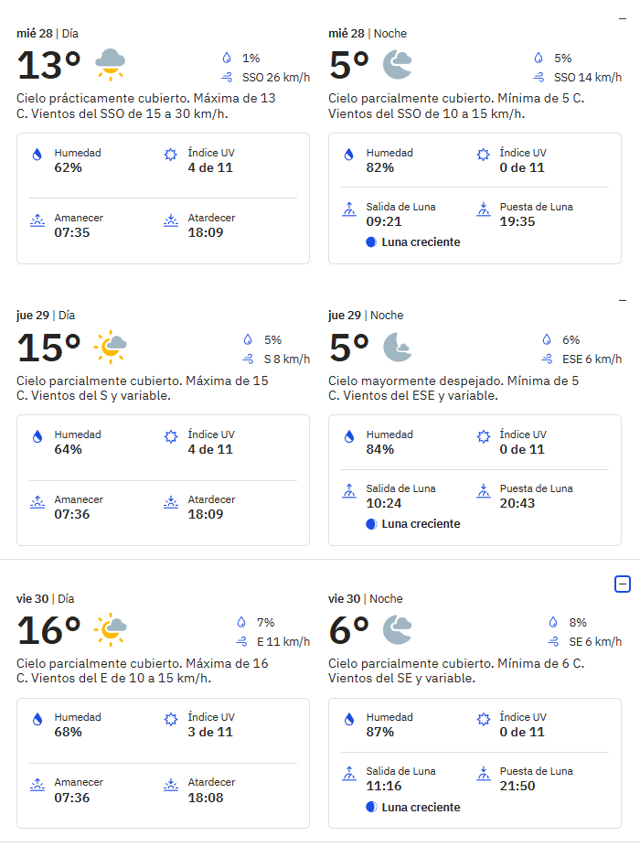Click the rain chance icon beside 8%
The width and height of the screenshot is (640, 847).
click(553, 622)
